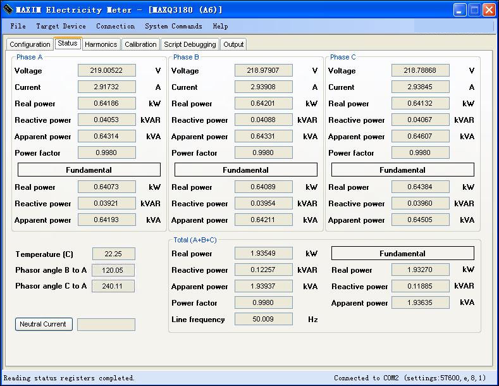The width and height of the screenshot is (499, 386).
Task: Open the Target Device menu
Action: click(61, 27)
